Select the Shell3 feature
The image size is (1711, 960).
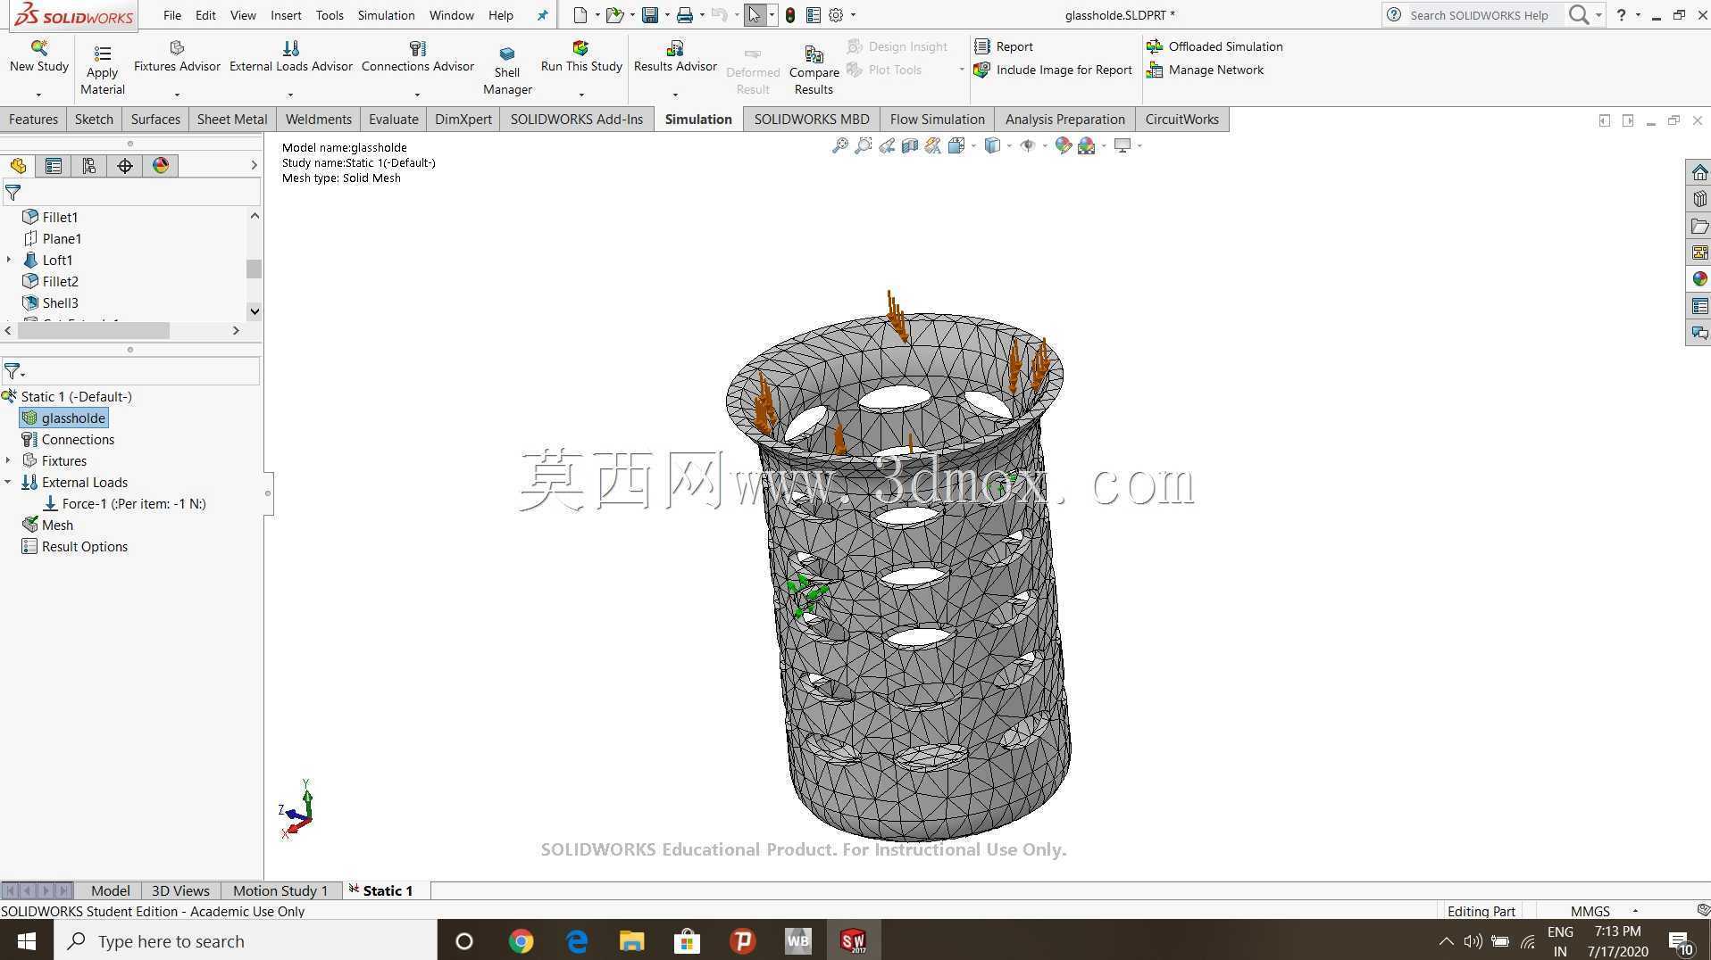(x=51, y=302)
